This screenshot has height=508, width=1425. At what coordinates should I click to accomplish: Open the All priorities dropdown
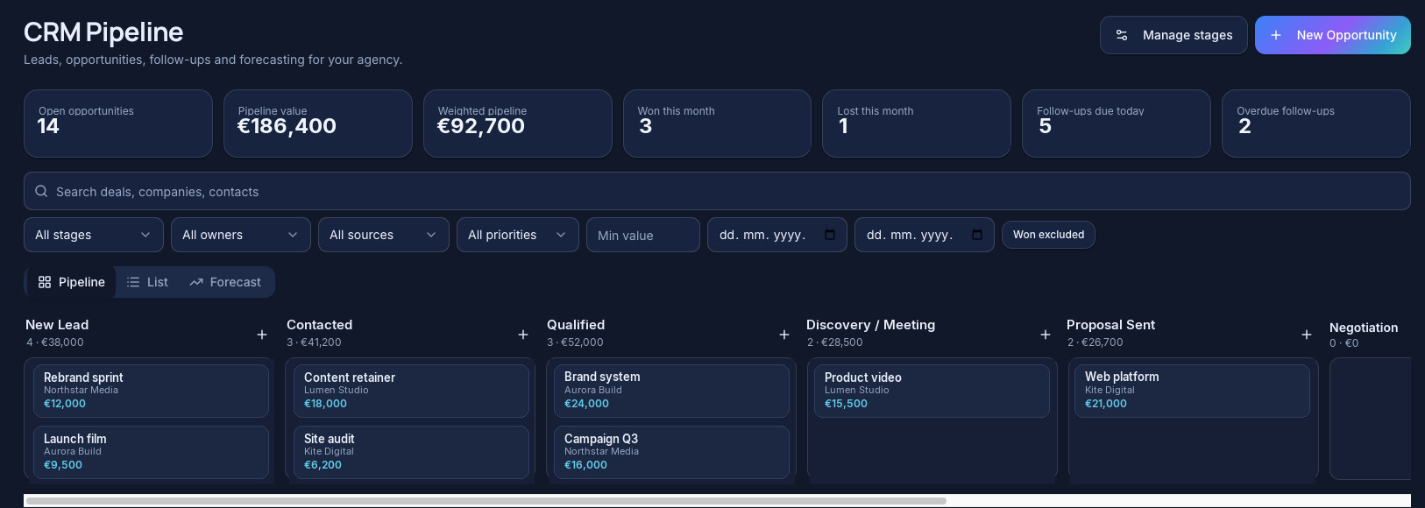[518, 235]
